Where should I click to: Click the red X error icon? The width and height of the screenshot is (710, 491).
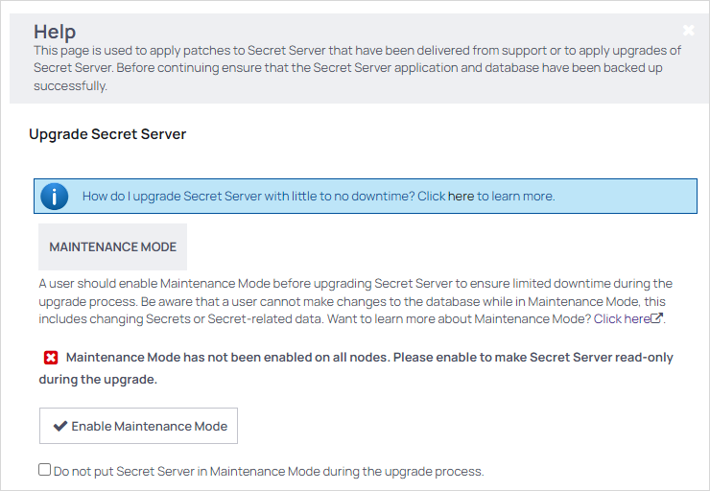[x=51, y=358]
